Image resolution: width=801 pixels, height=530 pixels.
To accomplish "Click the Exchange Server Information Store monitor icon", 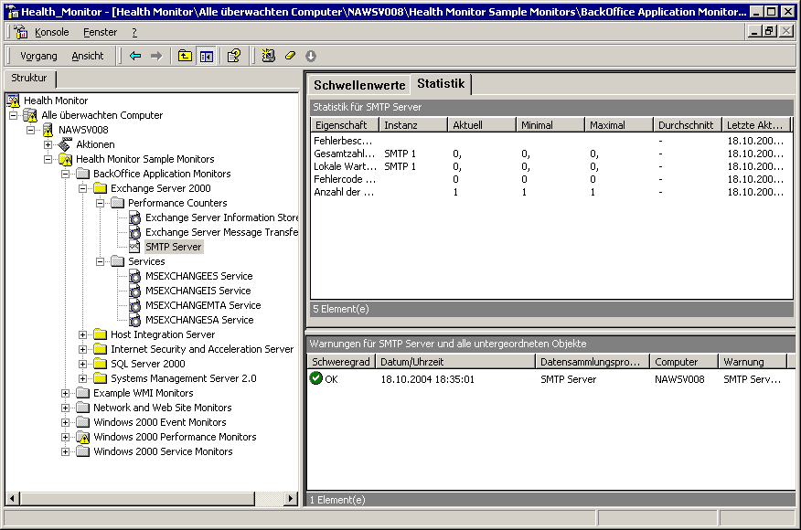I will (x=134, y=218).
